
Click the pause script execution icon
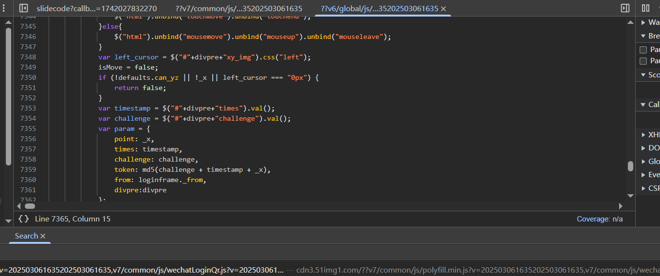click(x=645, y=8)
